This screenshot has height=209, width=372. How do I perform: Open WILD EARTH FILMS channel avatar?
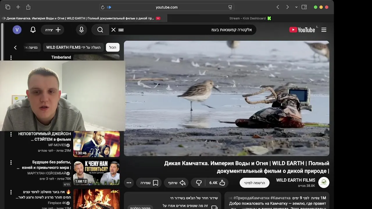[x=324, y=183]
